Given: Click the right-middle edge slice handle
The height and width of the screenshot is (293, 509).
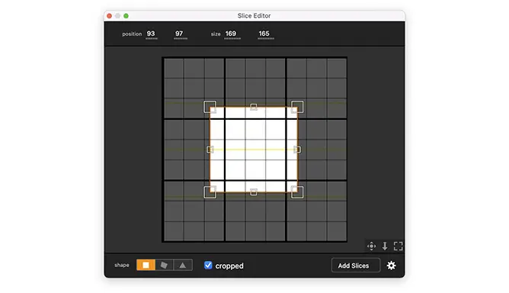Looking at the screenshot, I should (x=297, y=150).
